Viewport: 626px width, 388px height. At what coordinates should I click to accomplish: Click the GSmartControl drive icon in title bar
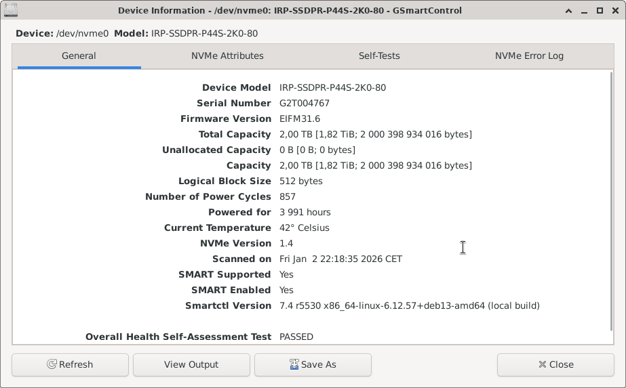11,10
